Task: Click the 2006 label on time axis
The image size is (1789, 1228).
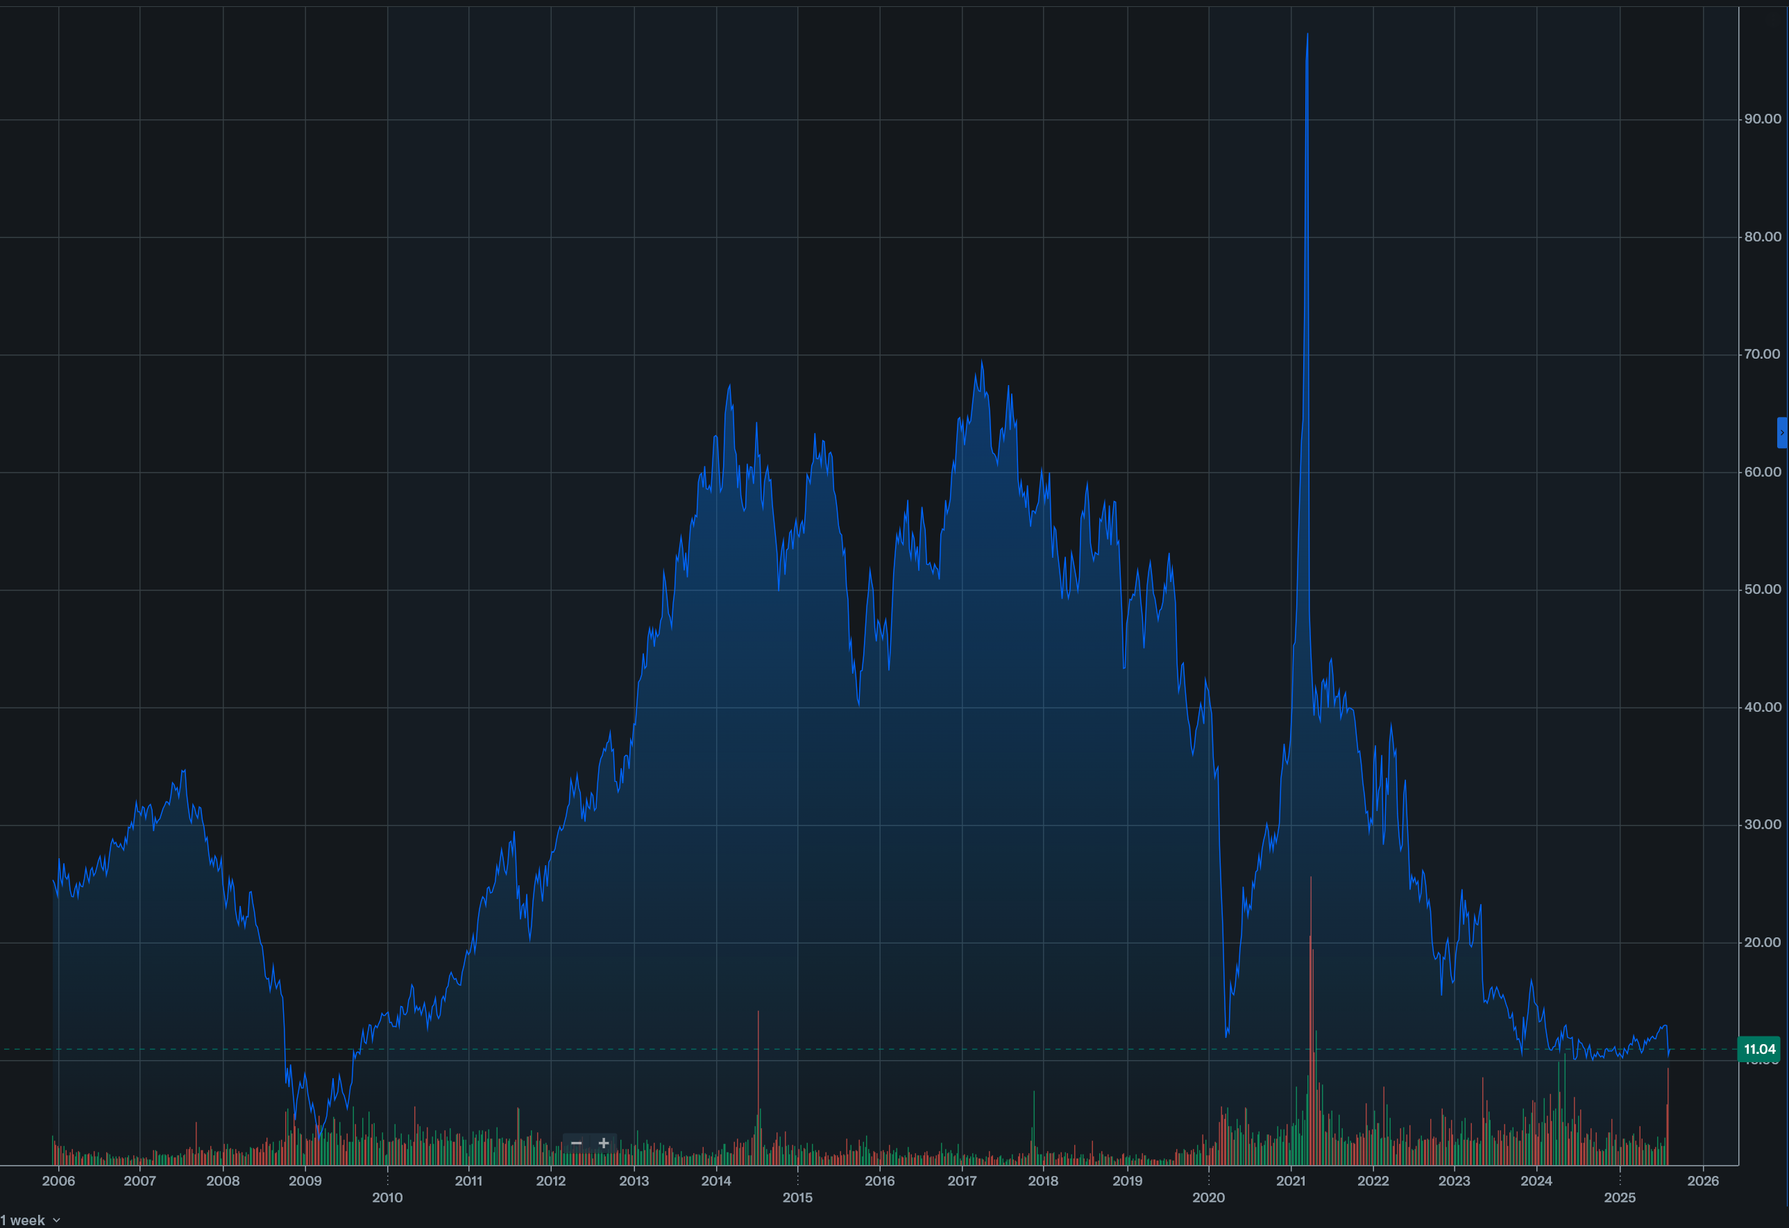Action: click(x=58, y=1180)
